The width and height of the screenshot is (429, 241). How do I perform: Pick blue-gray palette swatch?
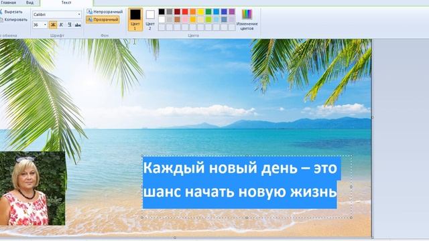[x=224, y=19]
